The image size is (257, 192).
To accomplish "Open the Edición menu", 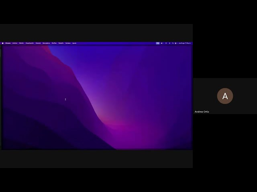I will click(21, 43).
